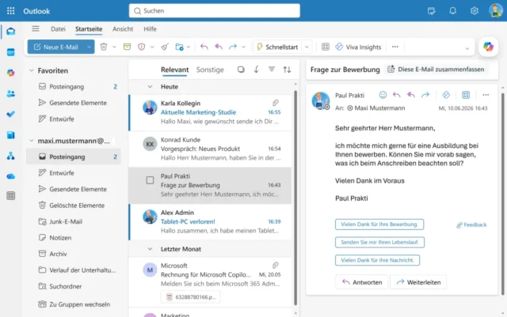
Task: Select the Sonstige inbox tab
Action: 210,70
